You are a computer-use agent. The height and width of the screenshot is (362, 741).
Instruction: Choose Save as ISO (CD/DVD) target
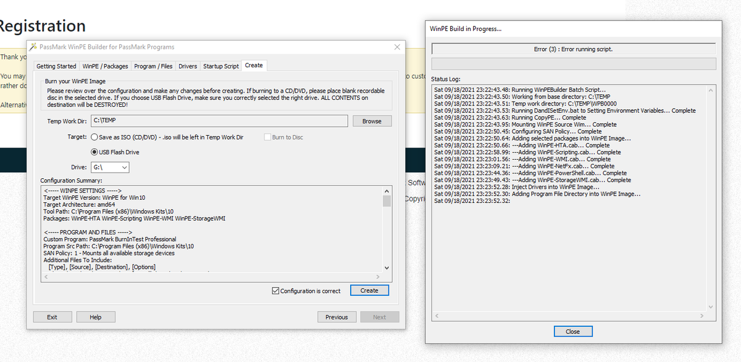(167, 137)
